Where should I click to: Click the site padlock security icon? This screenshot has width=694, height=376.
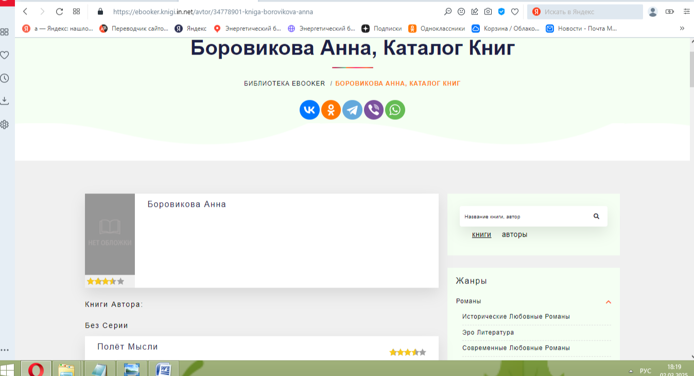[100, 11]
